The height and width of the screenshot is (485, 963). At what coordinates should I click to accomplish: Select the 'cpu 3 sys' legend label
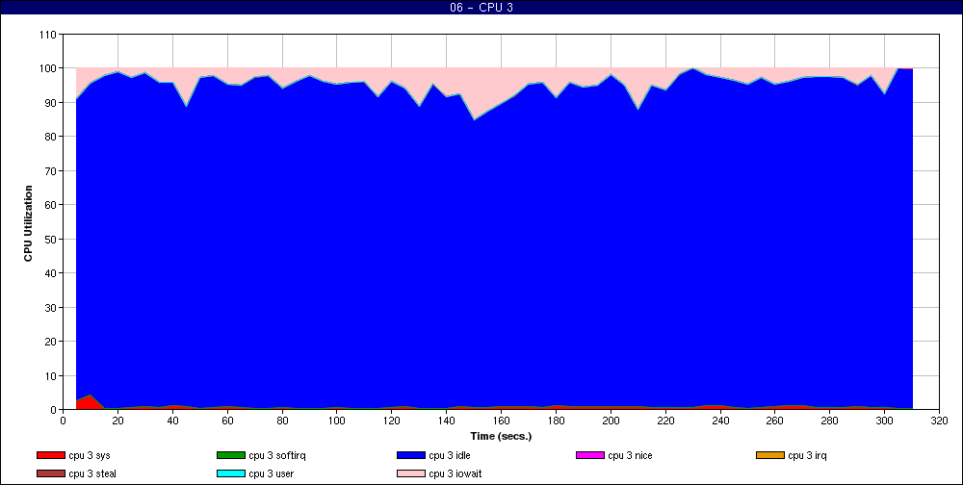[90, 455]
